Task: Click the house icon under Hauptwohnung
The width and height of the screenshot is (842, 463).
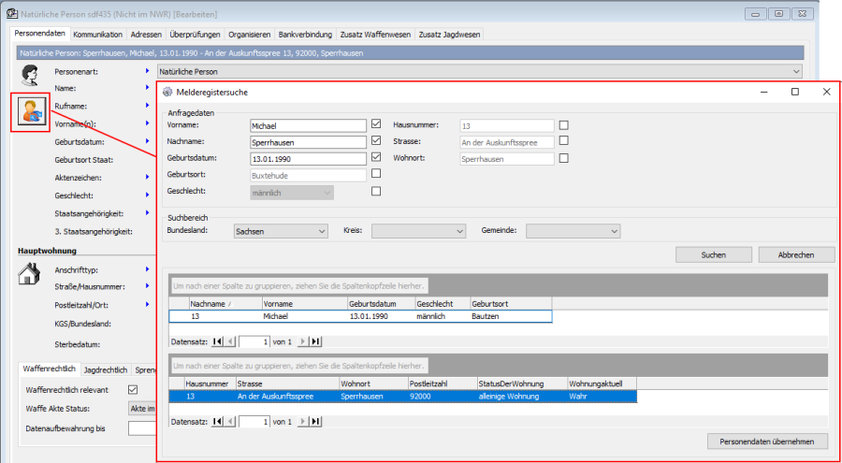Action: point(29,273)
